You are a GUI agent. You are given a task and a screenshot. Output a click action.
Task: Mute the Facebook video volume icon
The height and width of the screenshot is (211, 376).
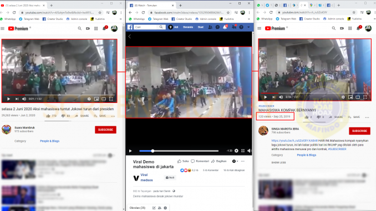point(249,151)
